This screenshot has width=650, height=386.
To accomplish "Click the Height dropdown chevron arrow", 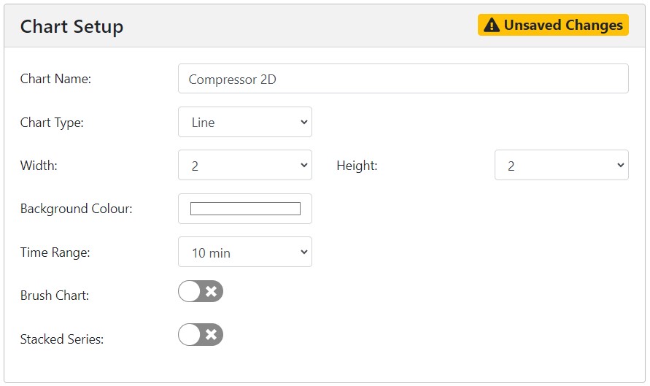I will click(x=621, y=165).
